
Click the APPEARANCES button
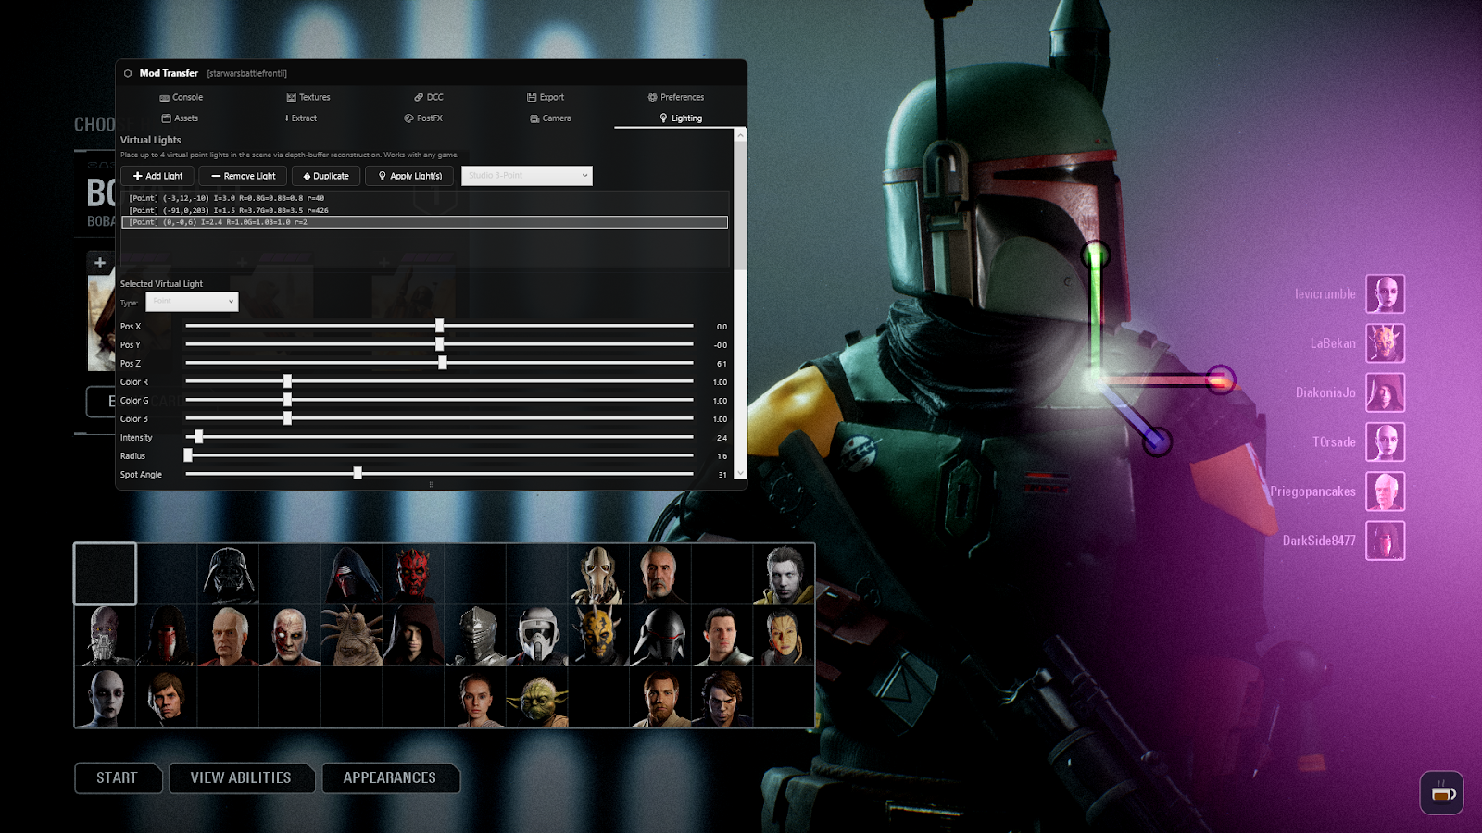(391, 777)
